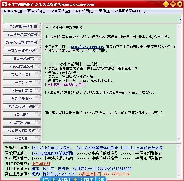Open YY黑马与灯笼修改器
This screenshot has height=181, width=184.
pyautogui.click(x=22, y=35)
